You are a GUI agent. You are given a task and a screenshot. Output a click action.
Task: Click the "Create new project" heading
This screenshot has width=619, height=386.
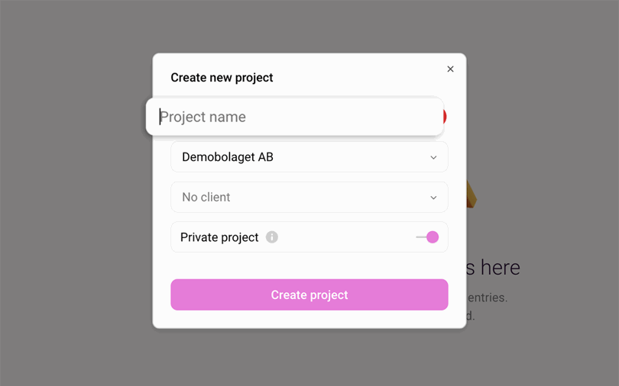[222, 78]
